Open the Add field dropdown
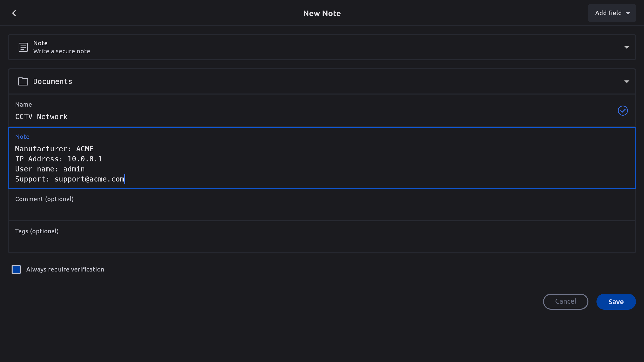The height and width of the screenshot is (362, 644). (612, 13)
